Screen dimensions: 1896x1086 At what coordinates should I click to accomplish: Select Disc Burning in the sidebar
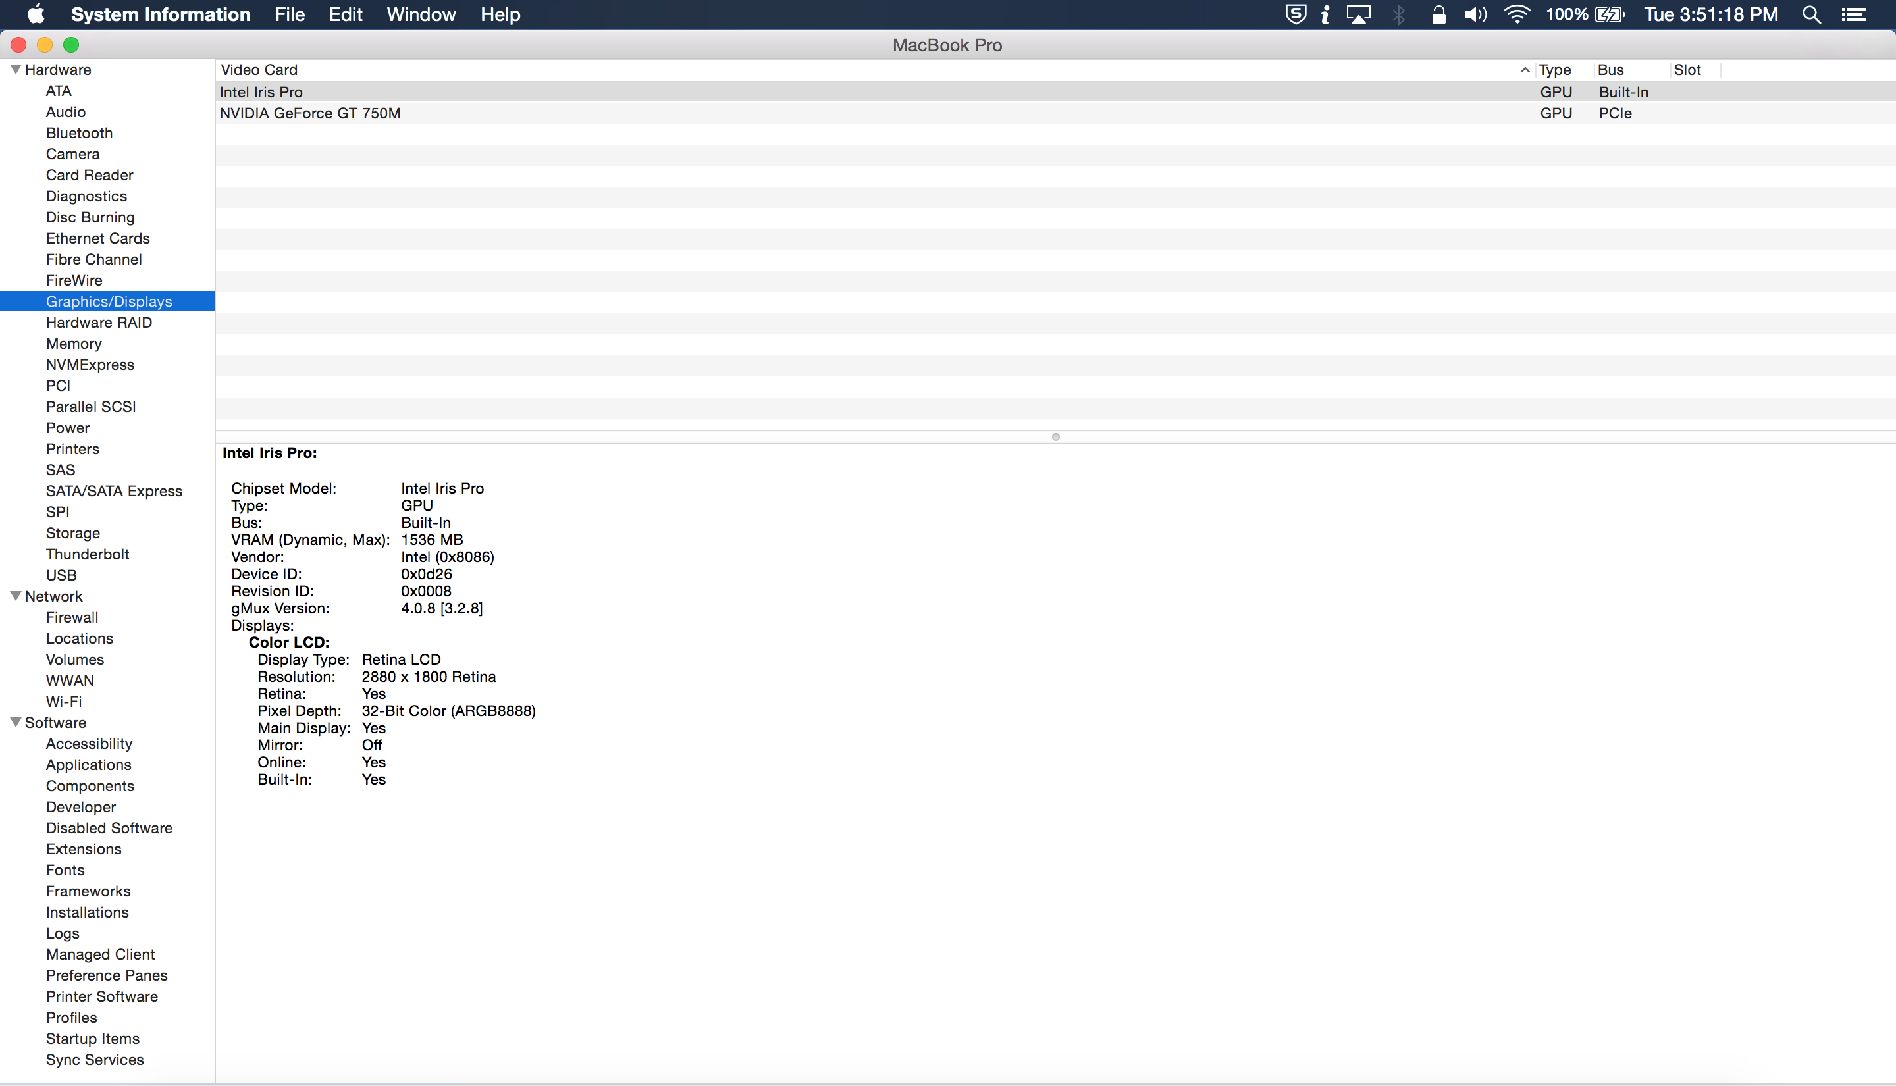[x=90, y=217]
